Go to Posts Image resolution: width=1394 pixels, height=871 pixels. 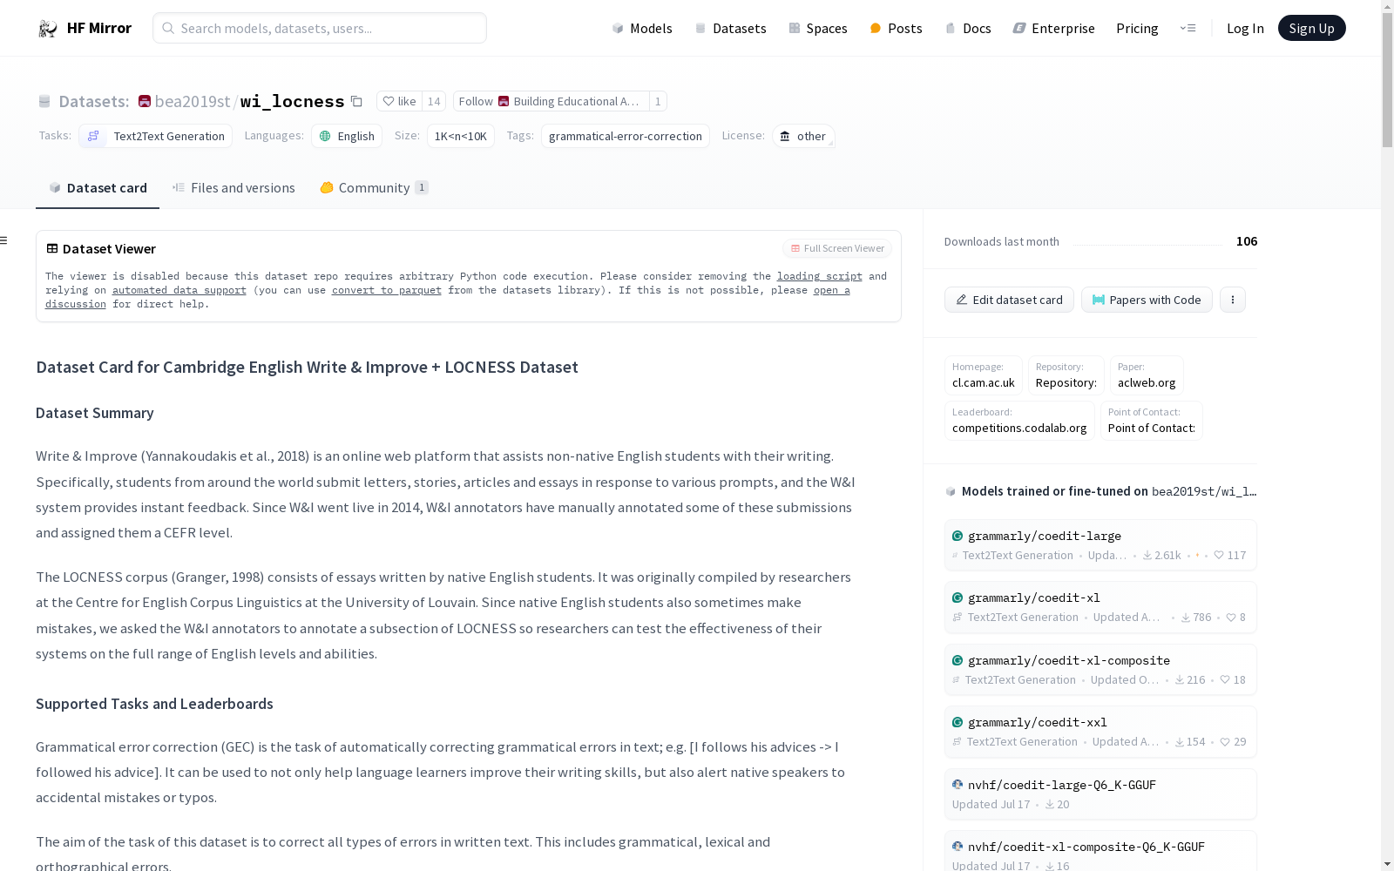click(x=896, y=28)
